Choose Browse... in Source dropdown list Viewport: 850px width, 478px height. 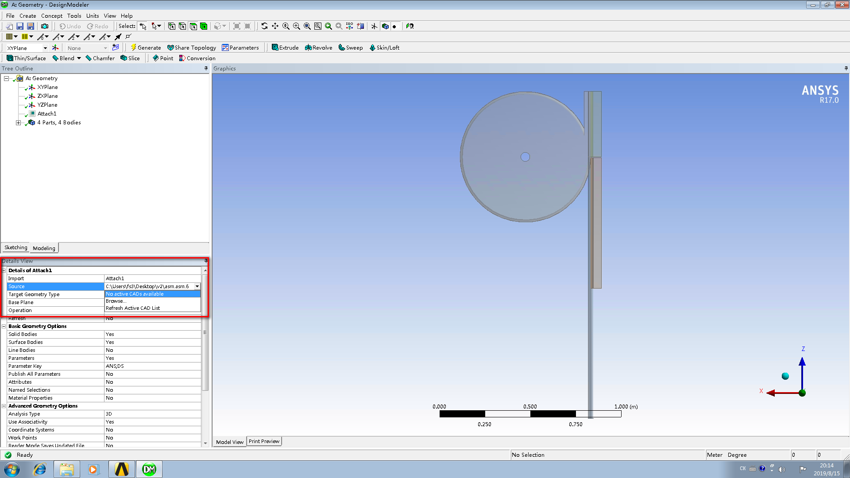(x=116, y=301)
